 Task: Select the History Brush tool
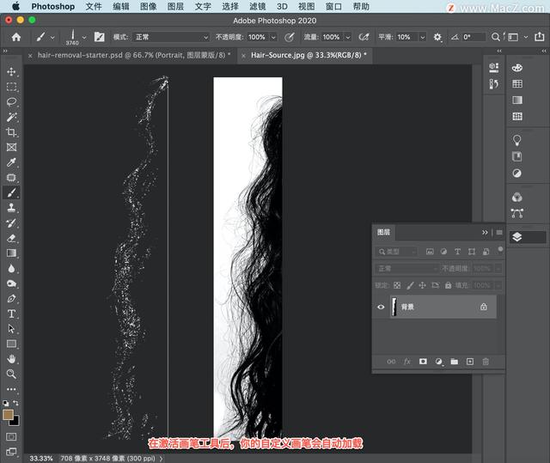(x=11, y=223)
